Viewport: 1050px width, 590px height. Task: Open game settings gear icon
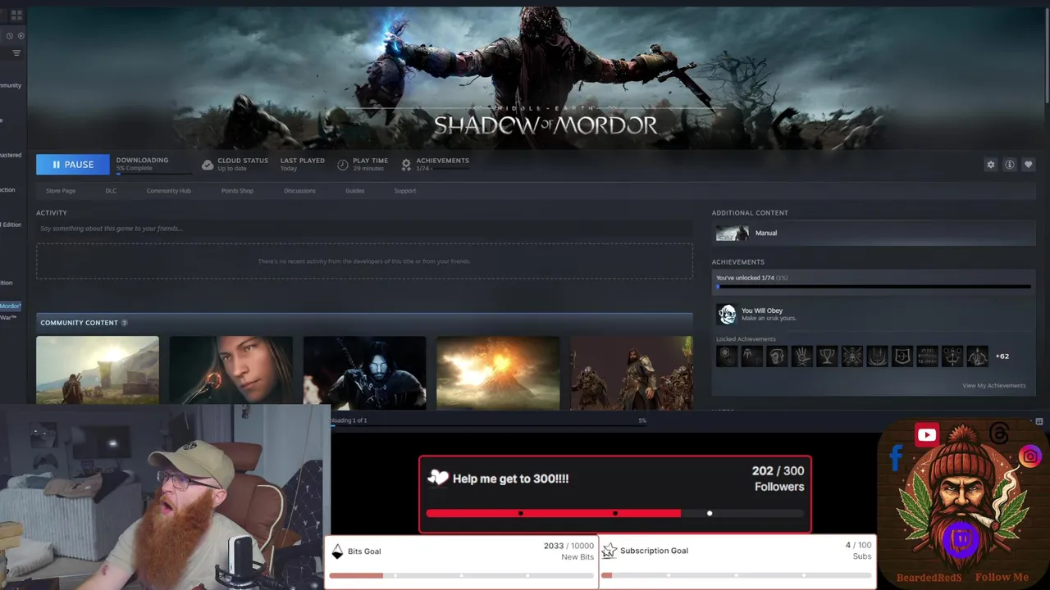(990, 165)
